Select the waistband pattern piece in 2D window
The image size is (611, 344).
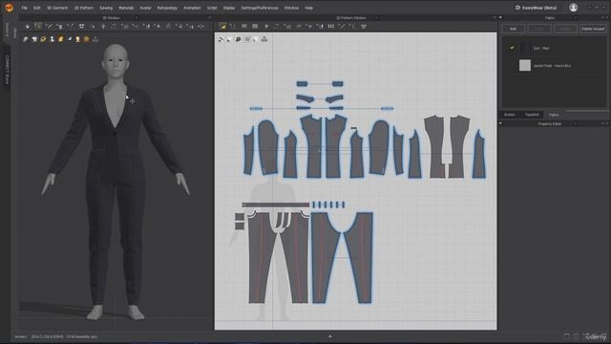pos(275,204)
